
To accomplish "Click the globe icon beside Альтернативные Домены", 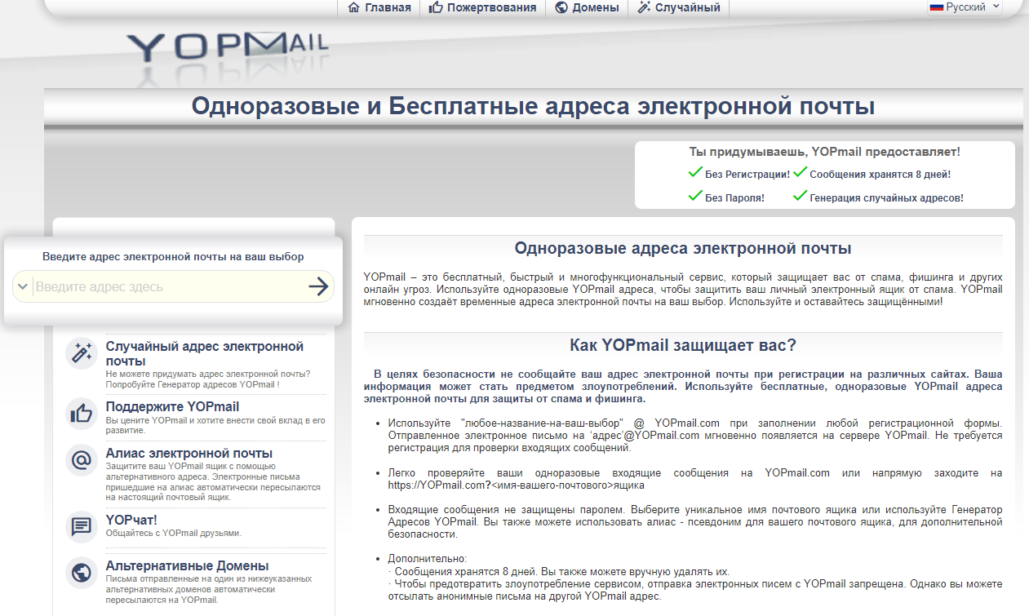I will 82,574.
